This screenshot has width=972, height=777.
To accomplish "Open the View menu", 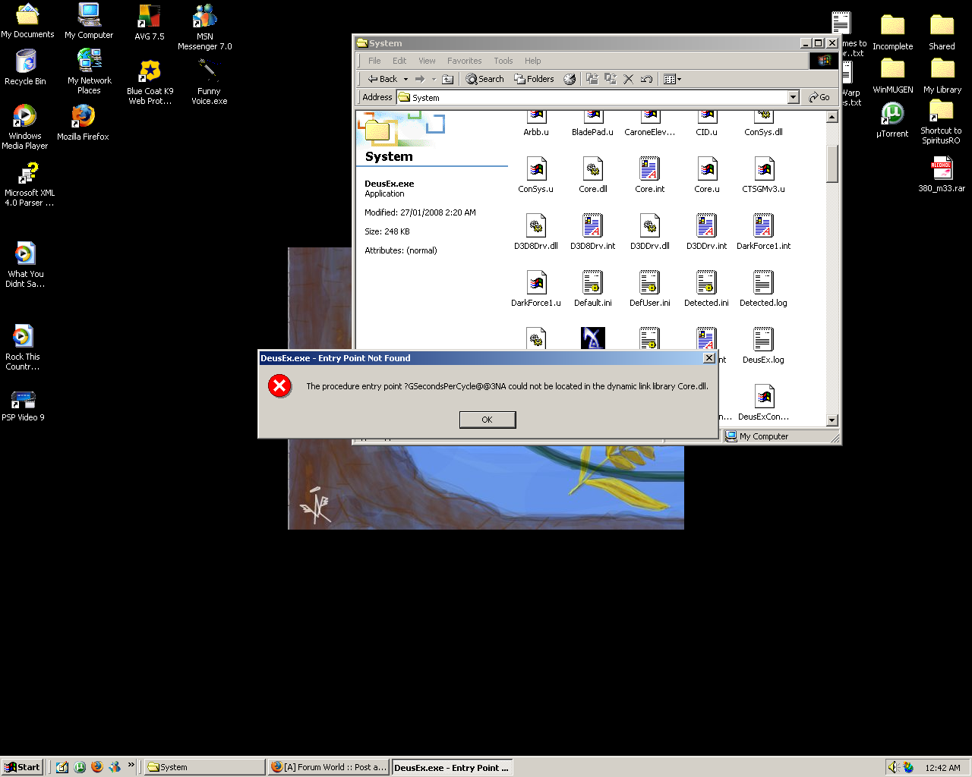I will tap(427, 61).
